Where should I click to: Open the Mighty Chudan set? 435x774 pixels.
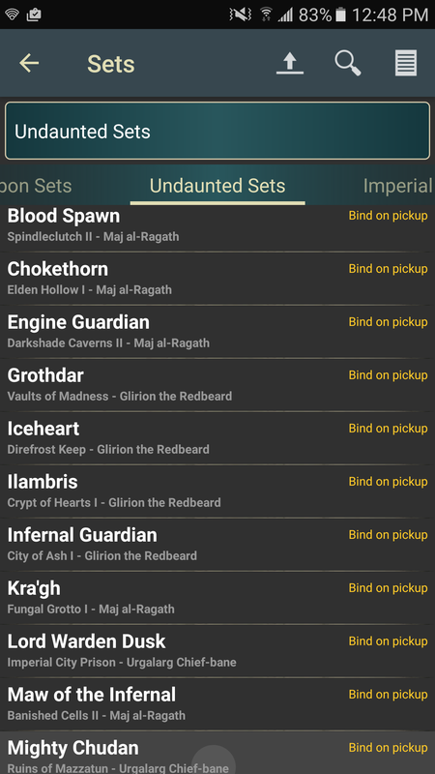(217, 754)
